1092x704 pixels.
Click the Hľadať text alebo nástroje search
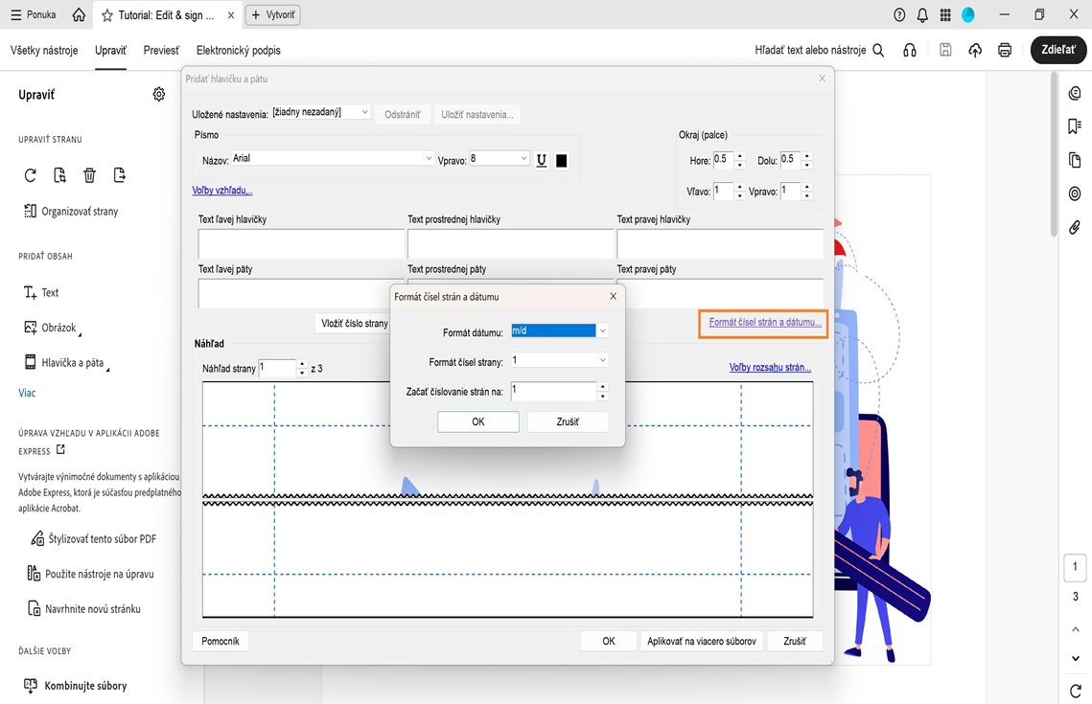(819, 50)
